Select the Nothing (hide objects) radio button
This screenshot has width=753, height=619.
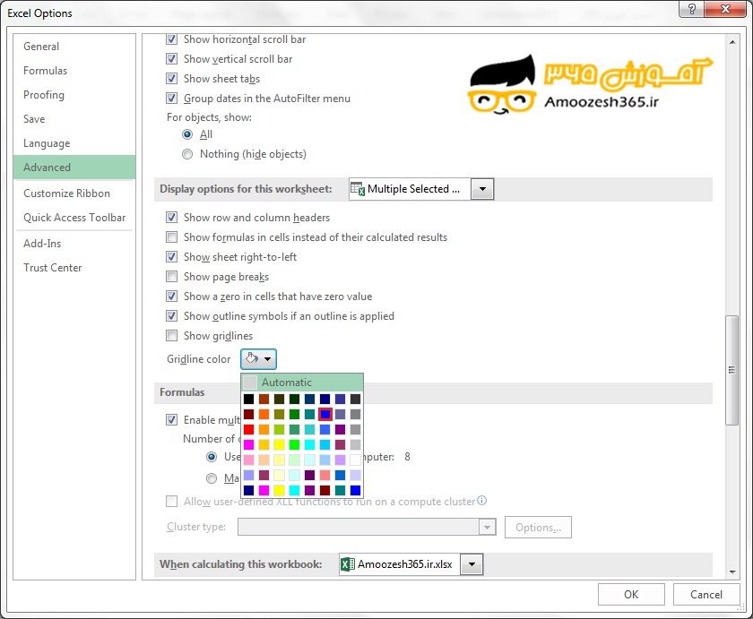tap(187, 154)
